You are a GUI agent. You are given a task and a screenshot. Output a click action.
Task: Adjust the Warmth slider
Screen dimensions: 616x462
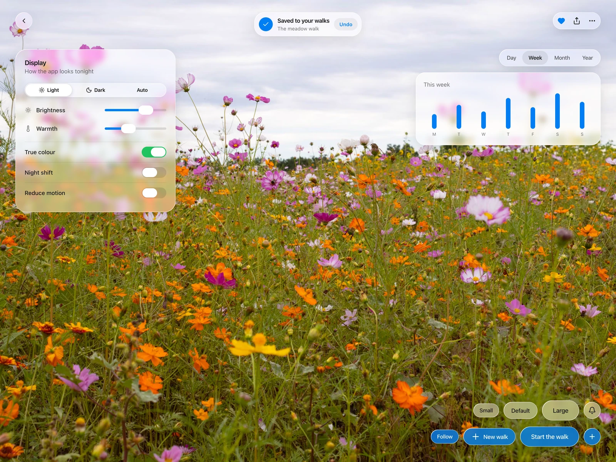[x=136, y=129]
